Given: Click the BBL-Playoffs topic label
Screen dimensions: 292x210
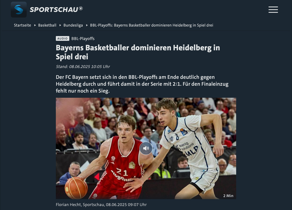Looking at the screenshot, I should click(x=83, y=38).
